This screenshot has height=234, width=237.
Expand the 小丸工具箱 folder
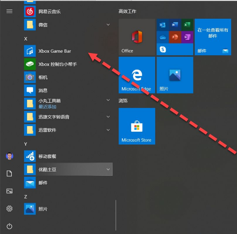[x=108, y=100]
